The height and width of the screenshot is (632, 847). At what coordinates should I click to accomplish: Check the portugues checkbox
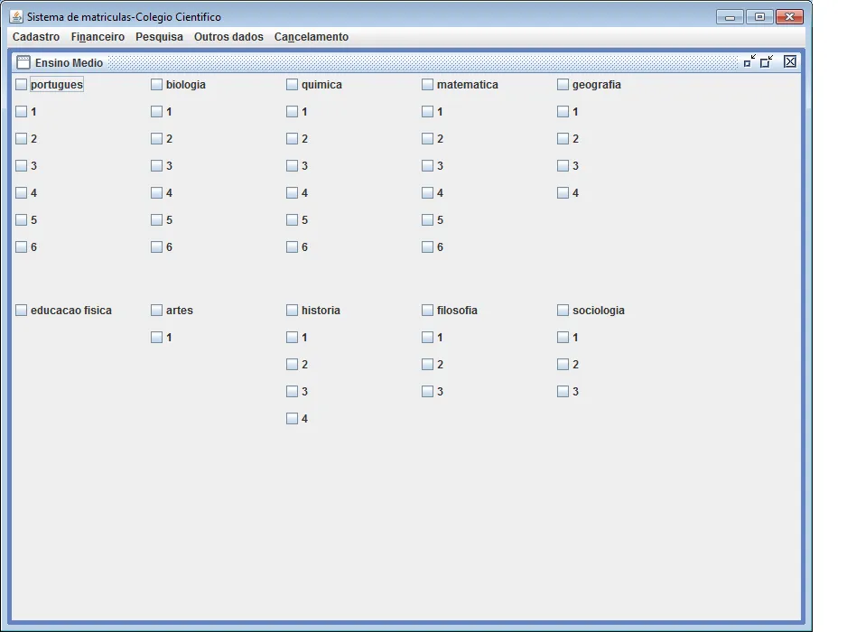tap(21, 84)
